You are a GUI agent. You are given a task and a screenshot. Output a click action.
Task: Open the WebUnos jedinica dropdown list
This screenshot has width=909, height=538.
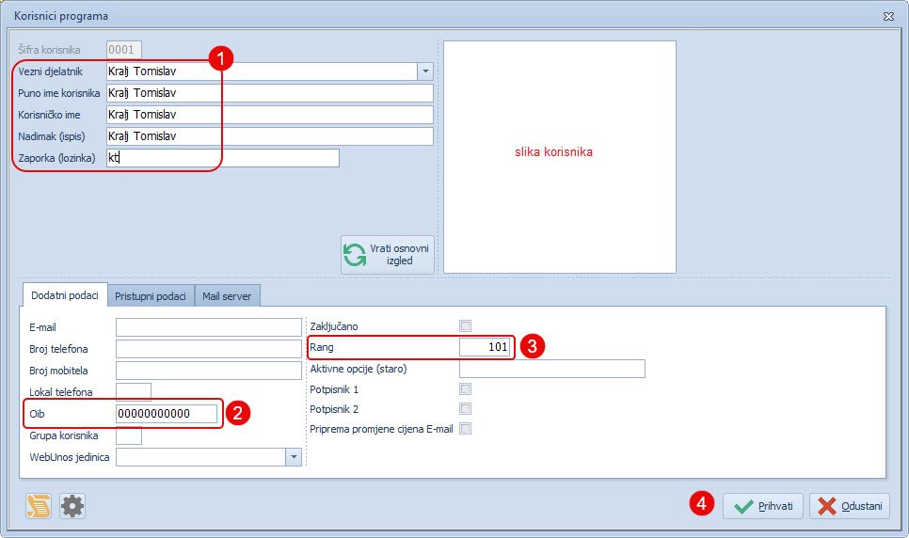point(294,457)
